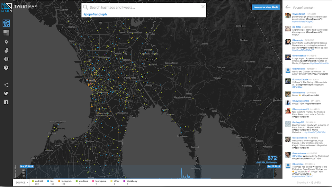Open the @I_MBC user link
The height and width of the screenshot is (187, 332).
coord(296,27)
